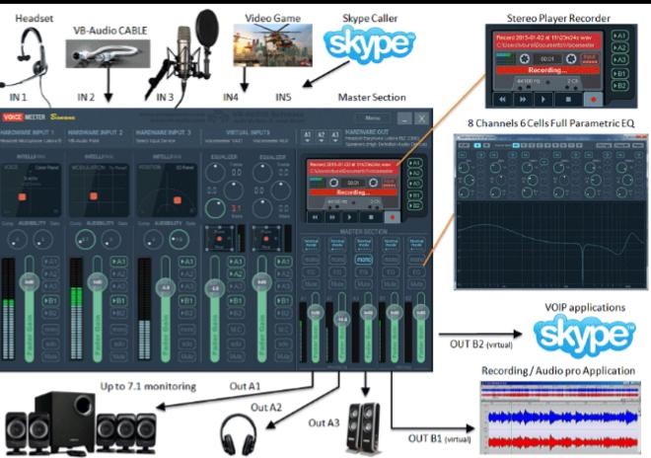This screenshot has width=651, height=458.
Task: Mute the A1 master bus
Action: tap(311, 284)
